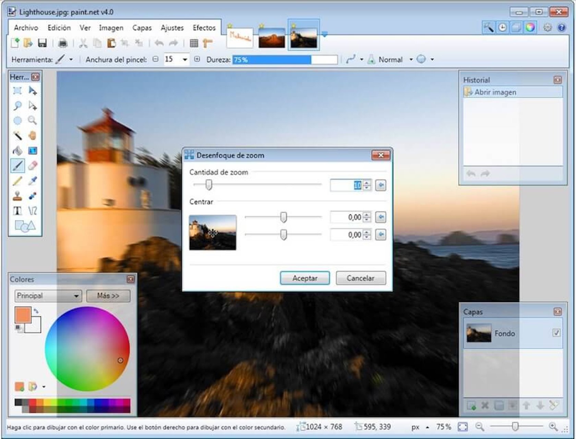The image size is (576, 439).
Task: Select the Rectangle Select tool
Action: tap(17, 90)
